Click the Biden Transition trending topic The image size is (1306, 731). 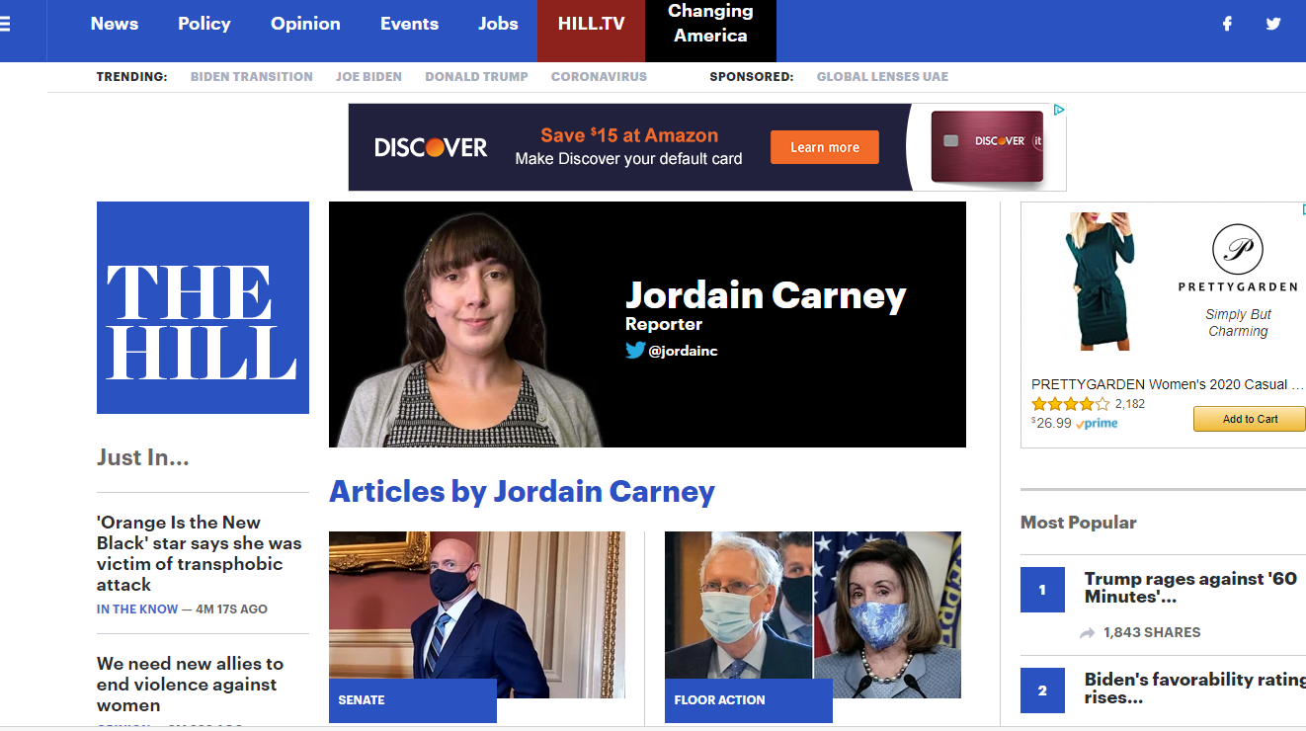tap(252, 77)
